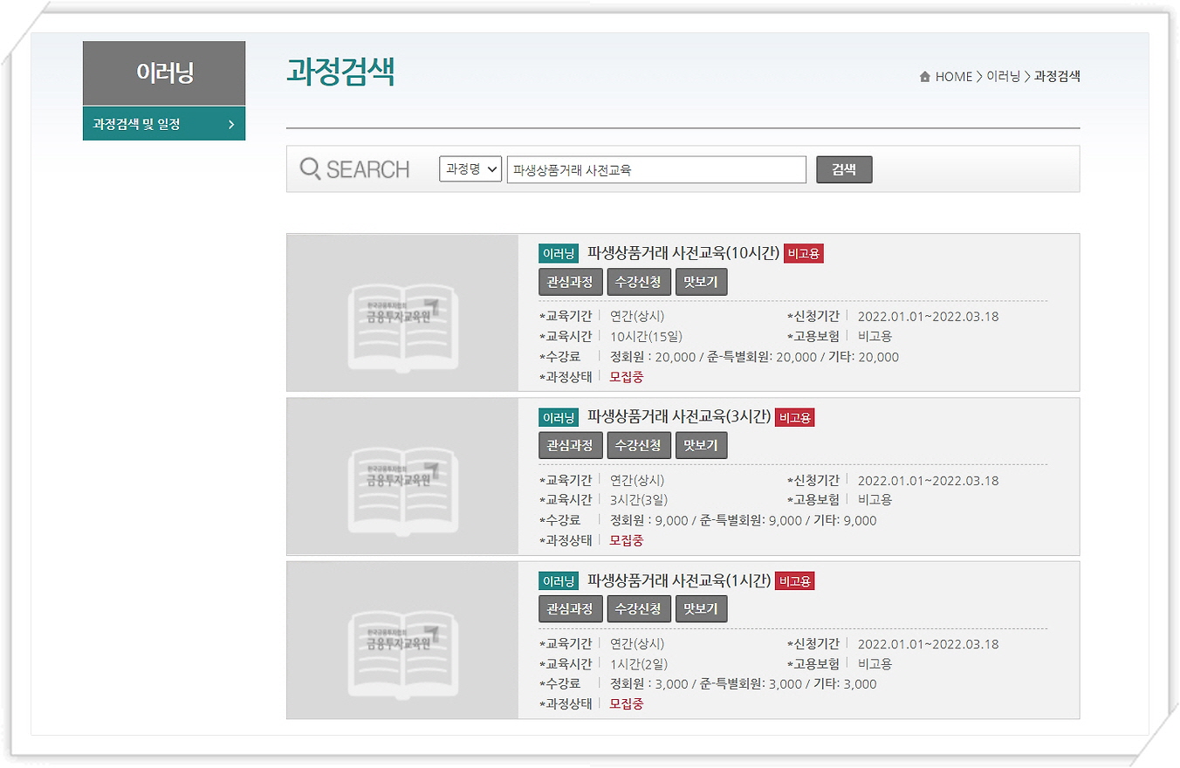Preview 3시간 course with 맛보기
Screen dimensions: 1180x768
tap(701, 446)
